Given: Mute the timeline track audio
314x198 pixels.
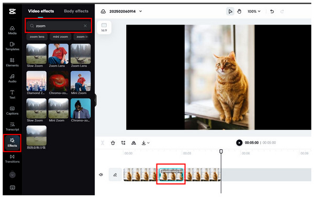Looking at the screenshot, I should (x=101, y=175).
